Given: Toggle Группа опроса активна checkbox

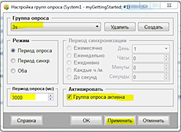Looking at the screenshot, I should [x=69, y=97].
